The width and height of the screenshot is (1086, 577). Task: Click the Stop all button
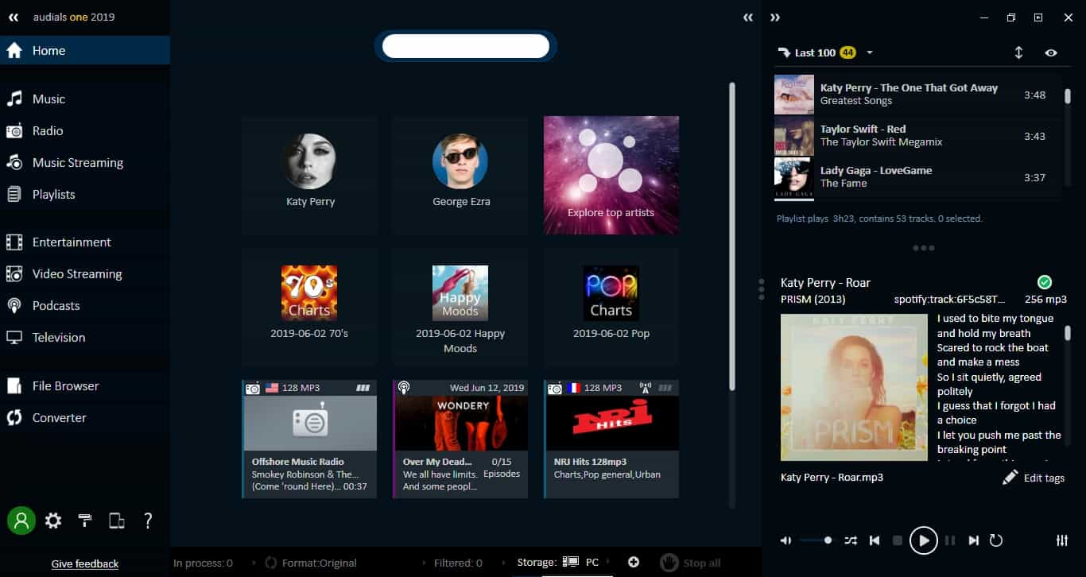(690, 563)
